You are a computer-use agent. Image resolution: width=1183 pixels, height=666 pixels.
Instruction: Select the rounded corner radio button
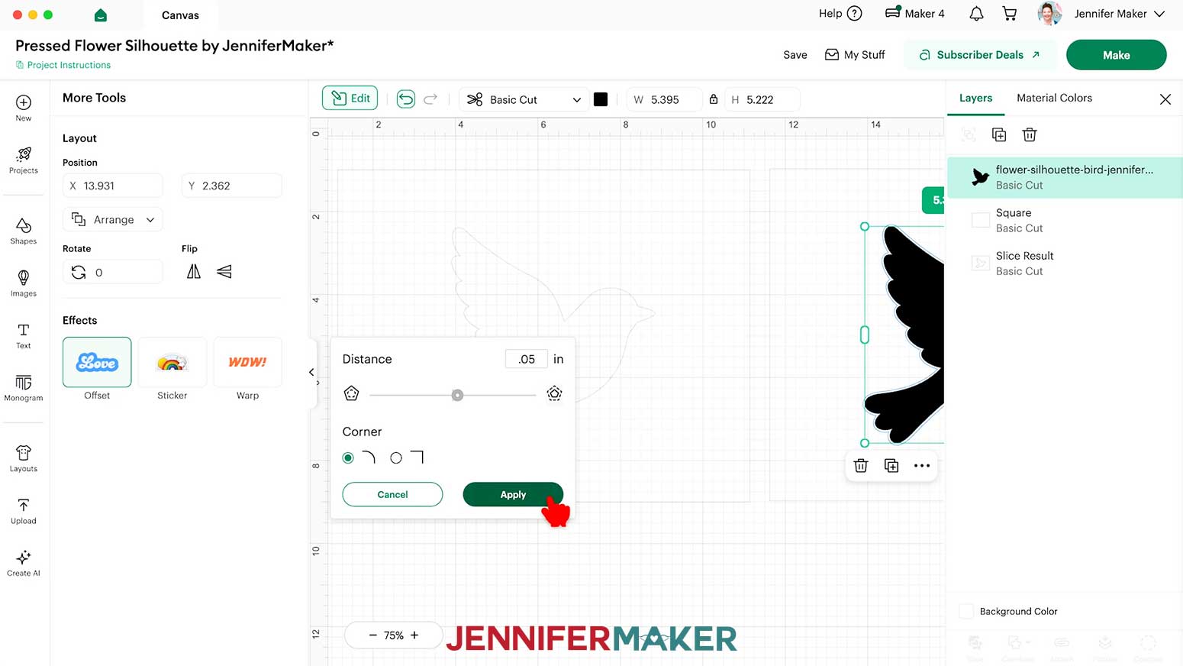(x=348, y=458)
